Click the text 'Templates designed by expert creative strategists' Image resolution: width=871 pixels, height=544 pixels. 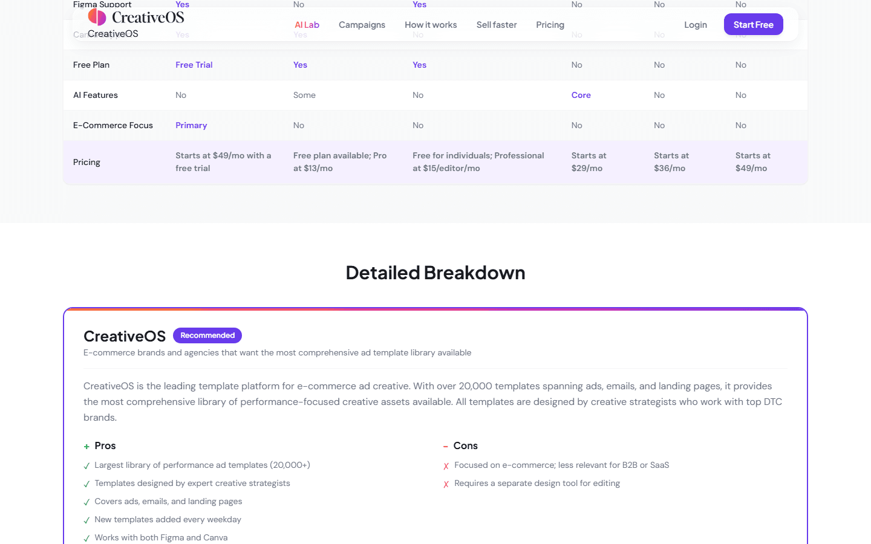pyautogui.click(x=192, y=483)
